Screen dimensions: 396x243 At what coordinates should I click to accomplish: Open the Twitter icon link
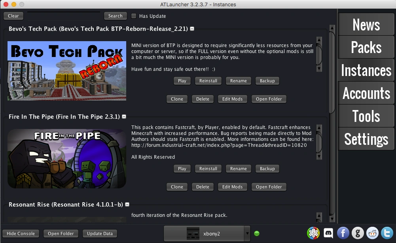[x=387, y=233]
